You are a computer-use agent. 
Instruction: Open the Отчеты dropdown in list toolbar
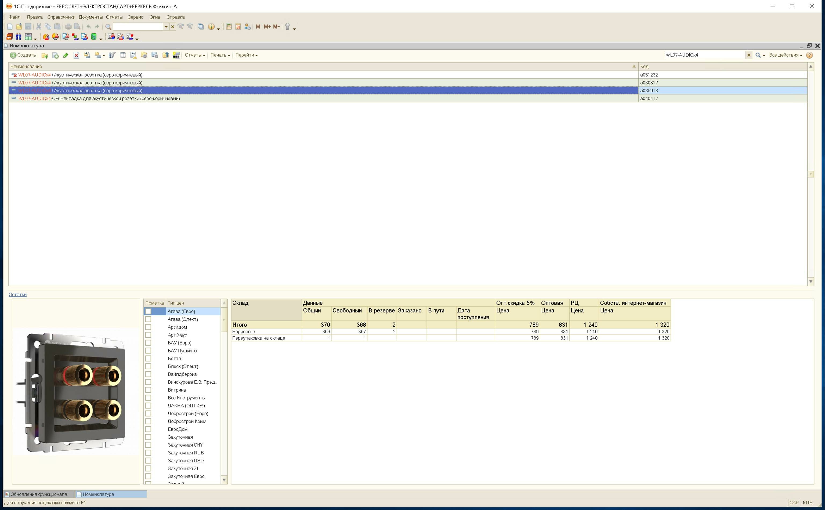(195, 55)
